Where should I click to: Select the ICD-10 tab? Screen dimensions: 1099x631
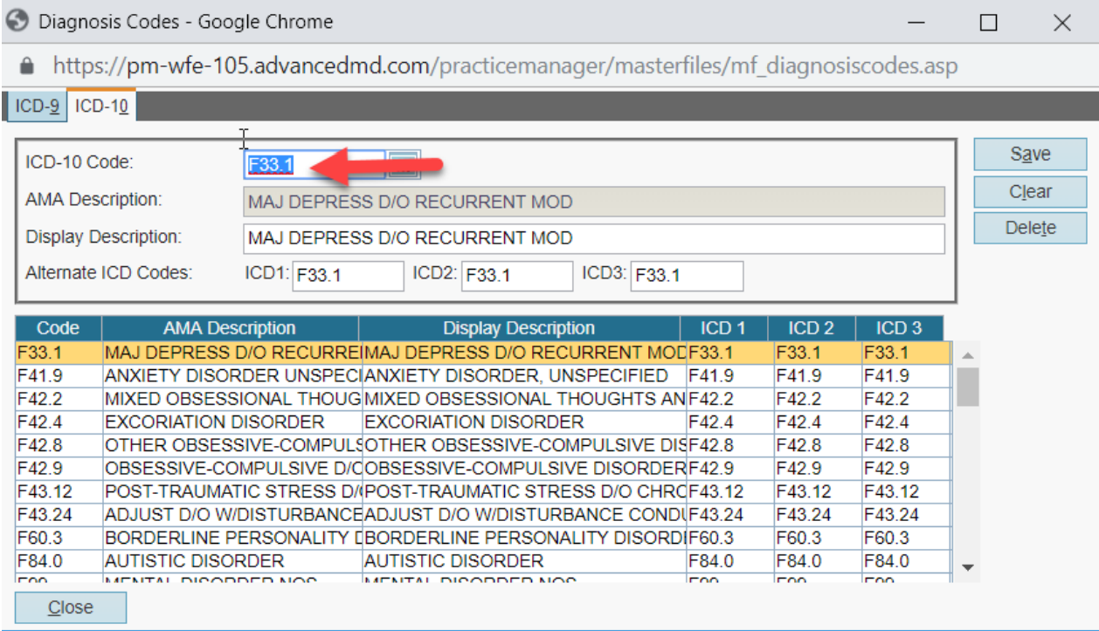click(101, 106)
